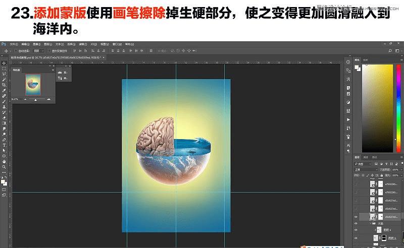The image size is (404, 248).
Task: Select the Horizontal Type tool
Action: point(4,145)
